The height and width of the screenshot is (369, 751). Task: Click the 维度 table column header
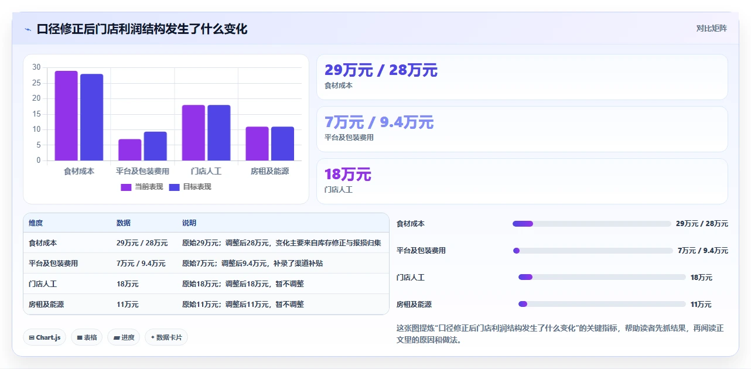[36, 223]
